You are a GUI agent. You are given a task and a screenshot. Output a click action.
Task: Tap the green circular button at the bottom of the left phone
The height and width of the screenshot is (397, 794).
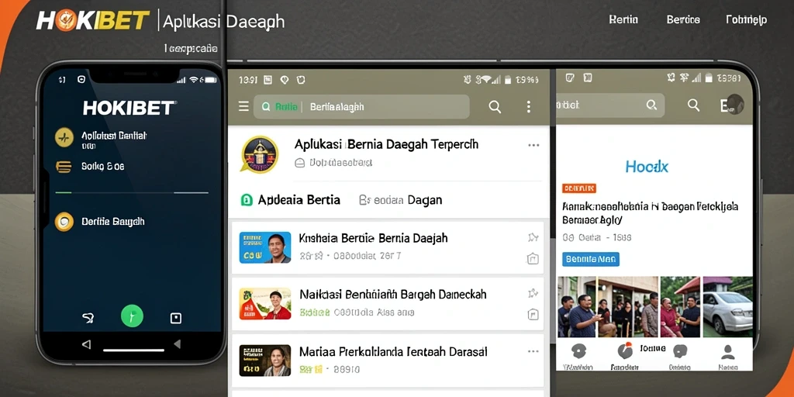coord(132,316)
